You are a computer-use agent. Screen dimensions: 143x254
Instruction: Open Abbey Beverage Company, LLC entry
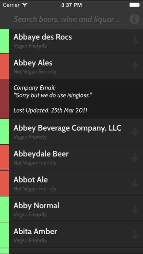tap(71, 131)
